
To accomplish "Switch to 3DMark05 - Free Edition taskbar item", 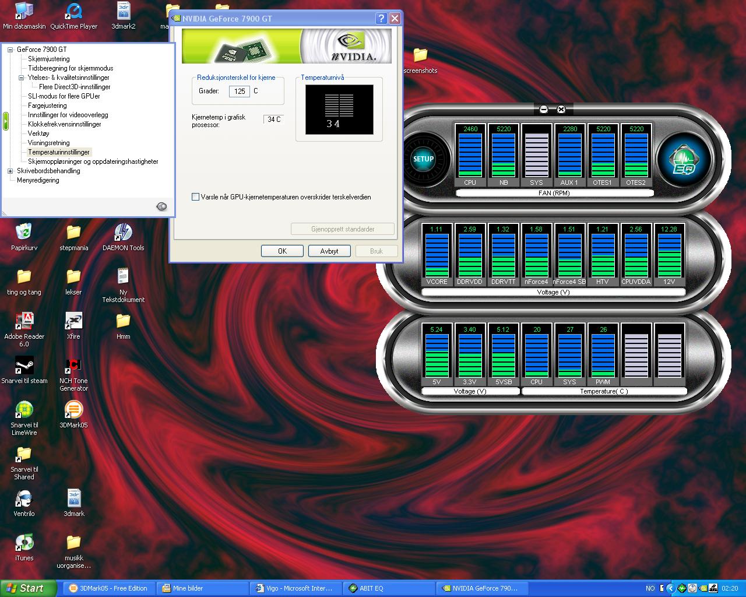I will point(108,588).
